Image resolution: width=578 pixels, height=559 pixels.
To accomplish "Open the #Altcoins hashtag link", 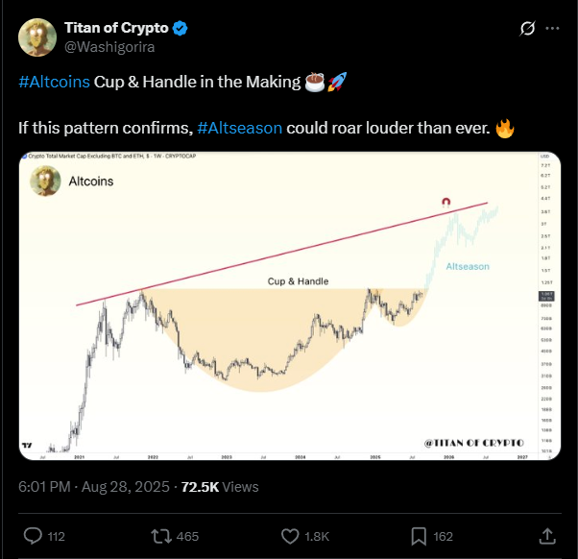I will tap(54, 82).
